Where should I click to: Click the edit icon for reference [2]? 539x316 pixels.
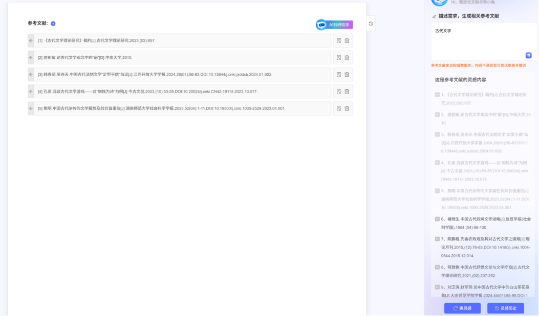339,58
